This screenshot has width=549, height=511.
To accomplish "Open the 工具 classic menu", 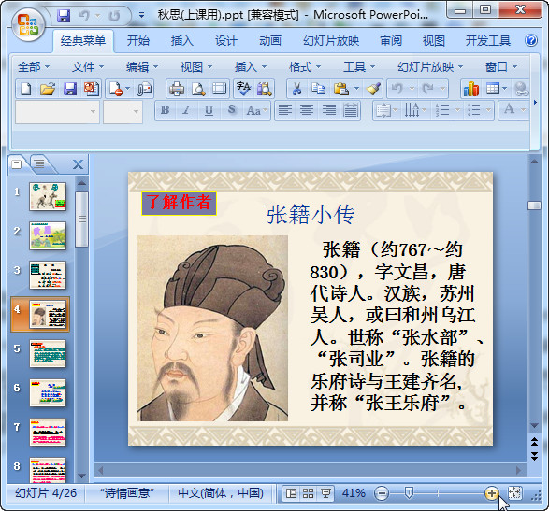I will pyautogui.click(x=359, y=67).
